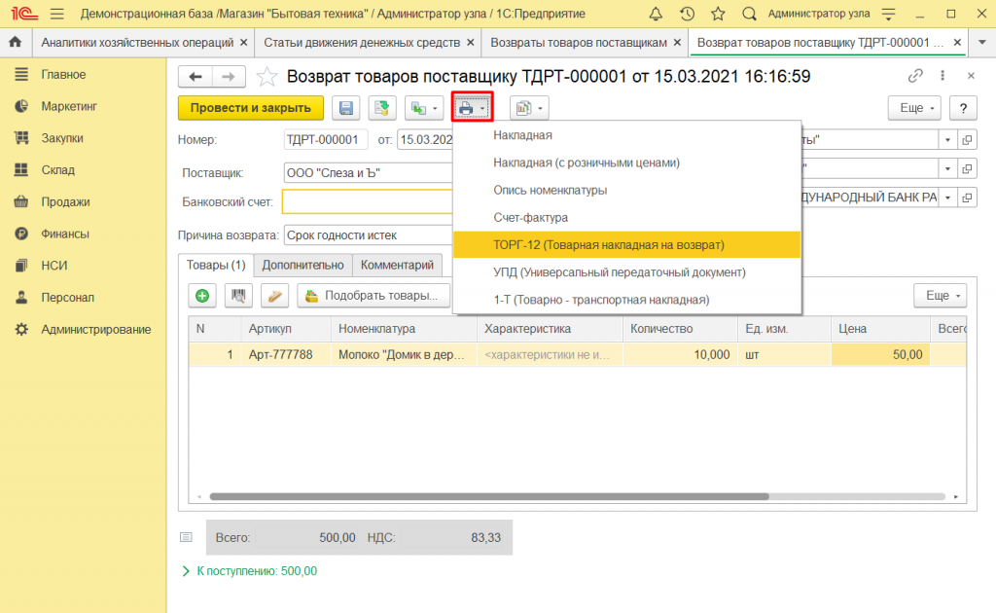The height and width of the screenshot is (613, 996).
Task: Open notifications bell icon
Action: (657, 15)
